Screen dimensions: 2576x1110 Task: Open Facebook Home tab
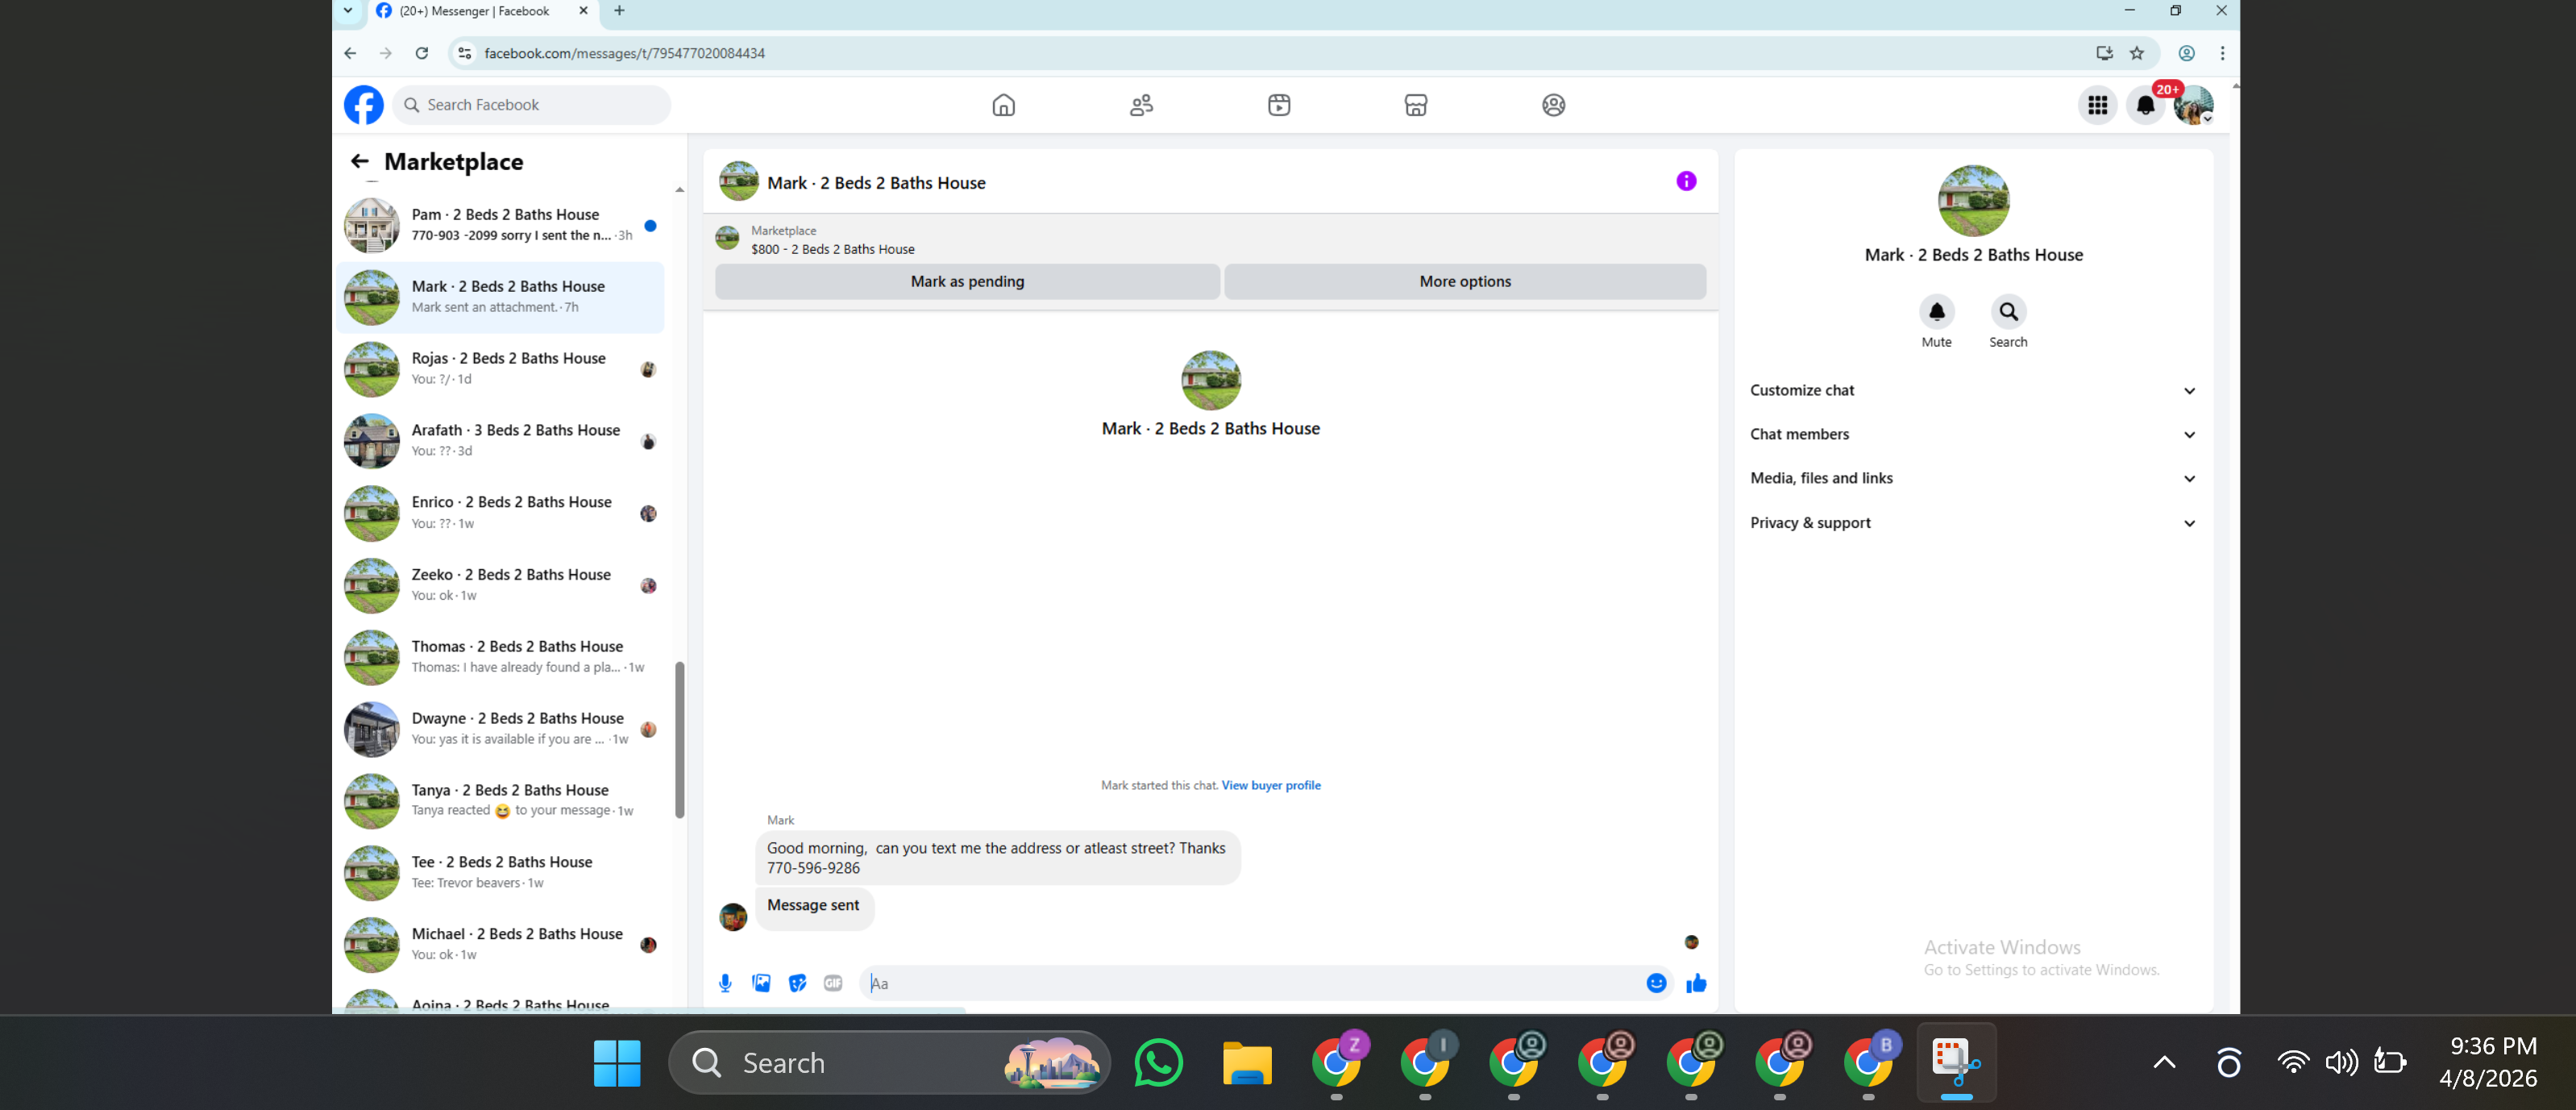(x=1003, y=105)
